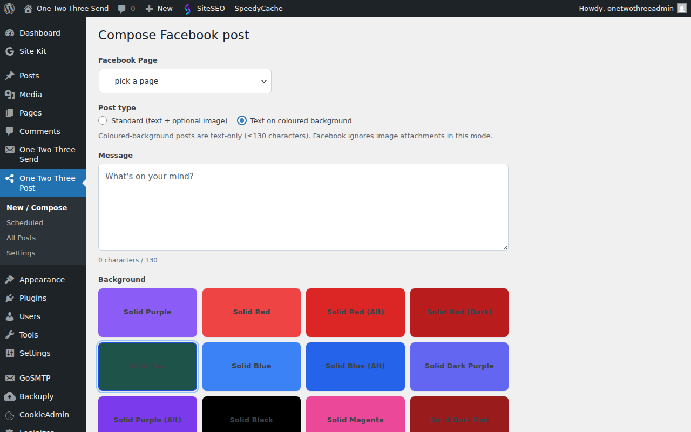Open the Facebook Page pick a page dropdown
691x432 pixels.
[185, 81]
